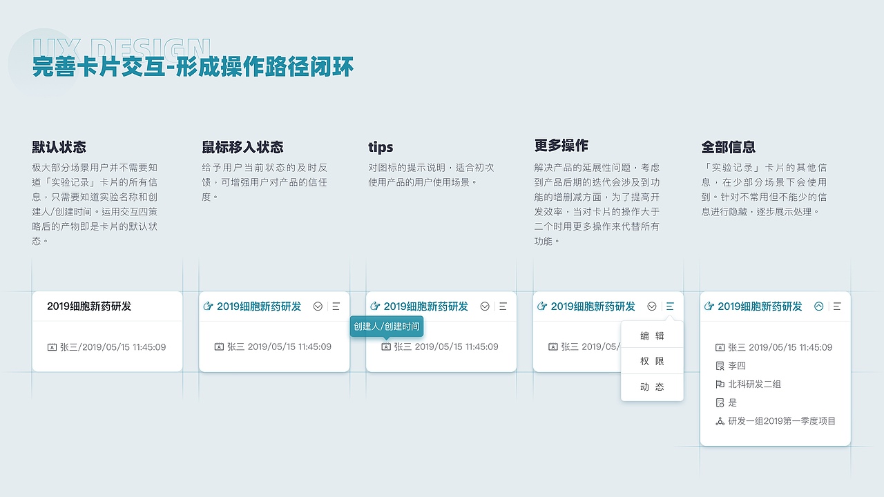Click the creator icon on the tips card
Screen dimensions: 884x497
(387, 347)
